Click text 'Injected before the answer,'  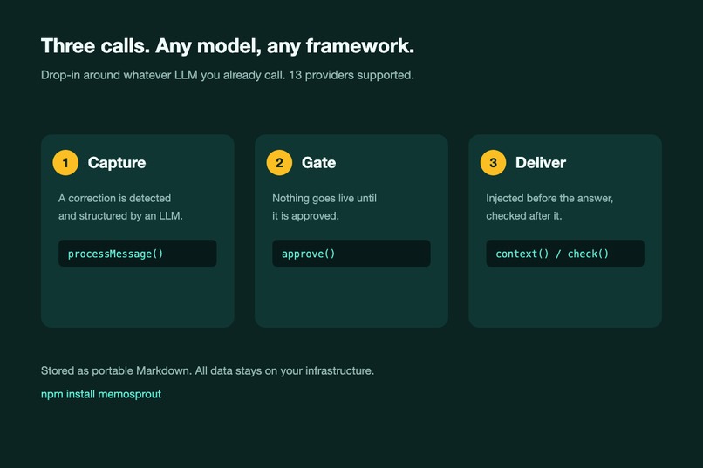(549, 199)
